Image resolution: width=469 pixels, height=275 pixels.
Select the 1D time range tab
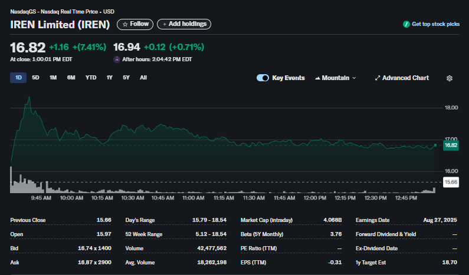(x=18, y=78)
